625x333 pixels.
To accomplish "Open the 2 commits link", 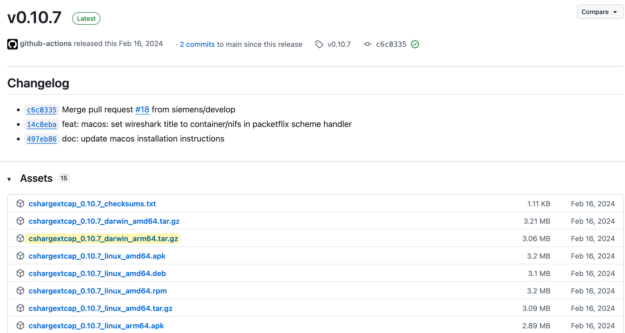I will coord(197,44).
